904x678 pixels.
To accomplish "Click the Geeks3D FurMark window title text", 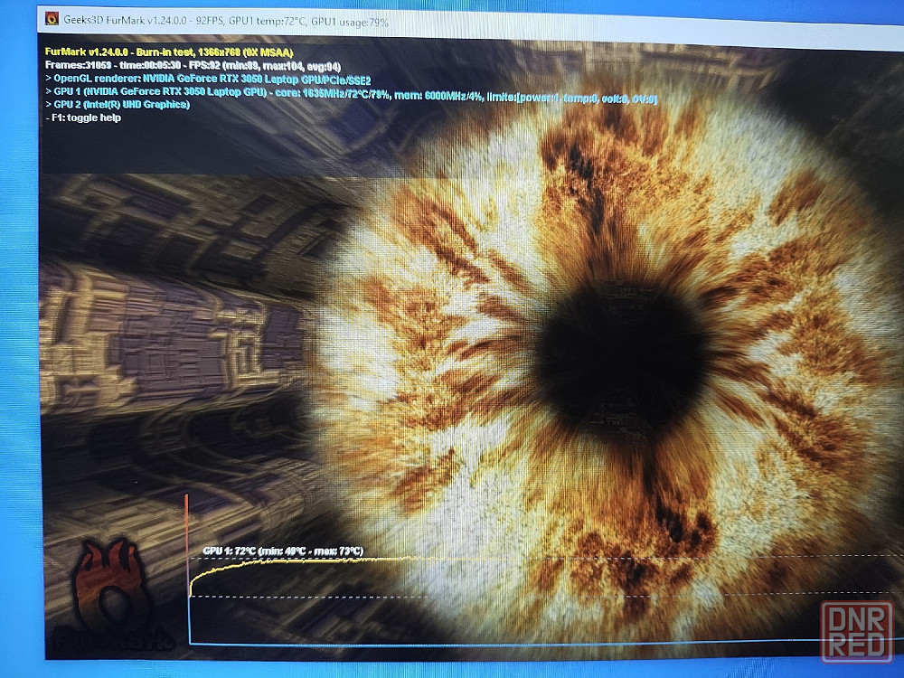I will (x=225, y=21).
